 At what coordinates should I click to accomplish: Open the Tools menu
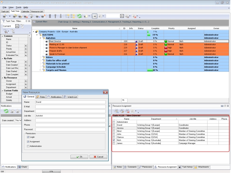18,7
